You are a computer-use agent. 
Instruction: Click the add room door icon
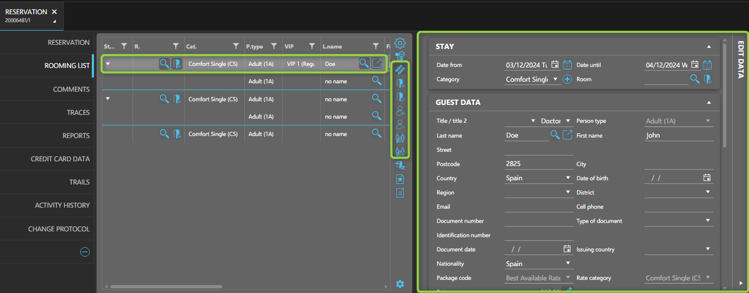[x=400, y=83]
